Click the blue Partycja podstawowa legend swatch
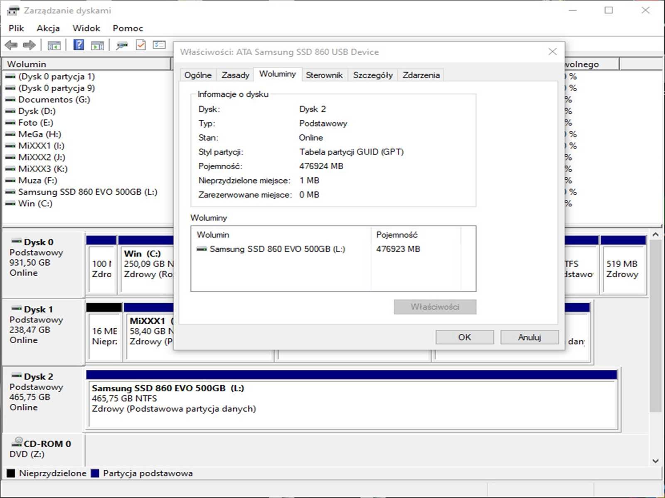This screenshot has height=498, width=665. [x=95, y=473]
